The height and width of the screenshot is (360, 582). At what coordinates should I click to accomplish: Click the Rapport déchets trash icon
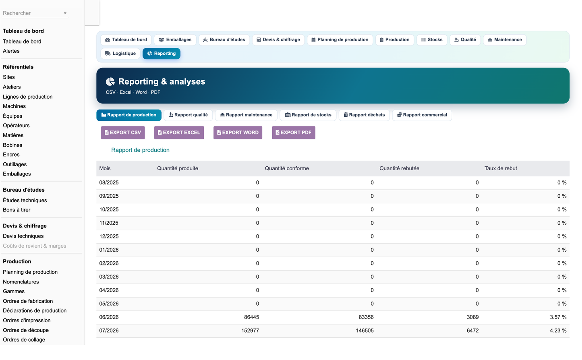[x=346, y=115]
